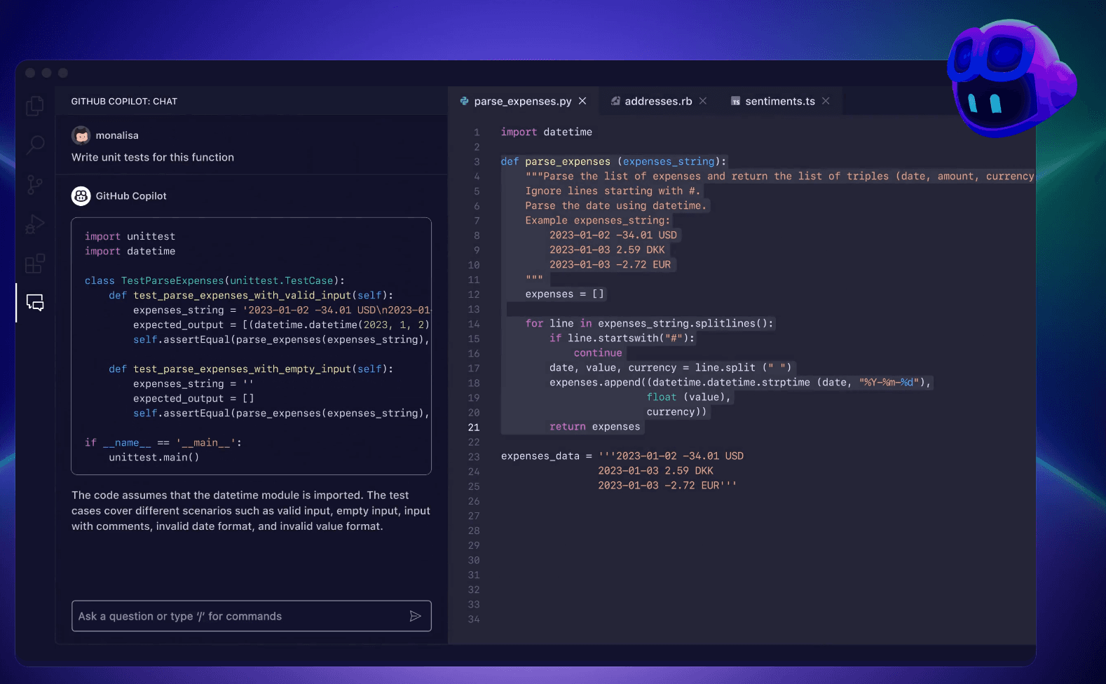Image resolution: width=1106 pixels, height=684 pixels.
Task: Open Run and Debug icon
Action: click(34, 224)
